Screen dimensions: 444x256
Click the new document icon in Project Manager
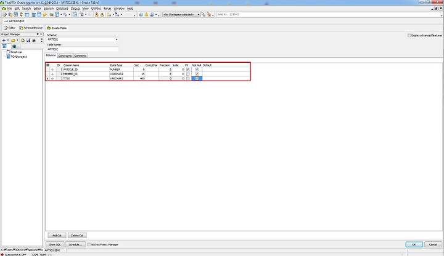coord(23,41)
